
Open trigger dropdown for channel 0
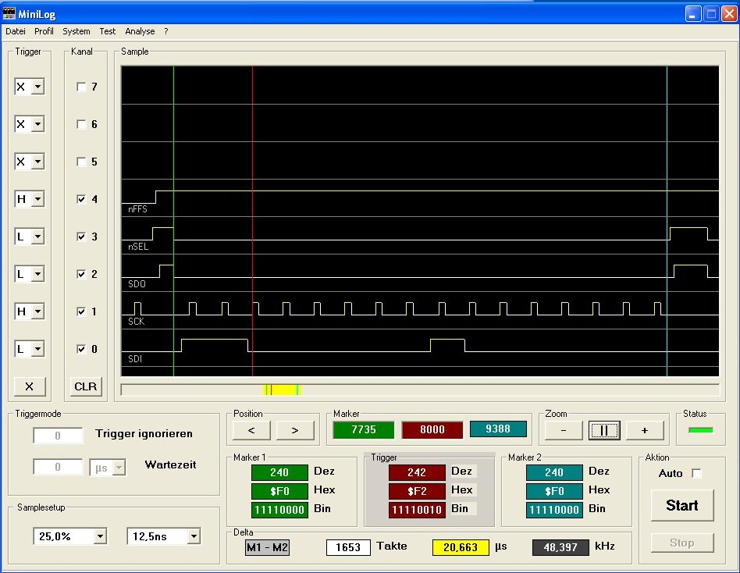37,349
